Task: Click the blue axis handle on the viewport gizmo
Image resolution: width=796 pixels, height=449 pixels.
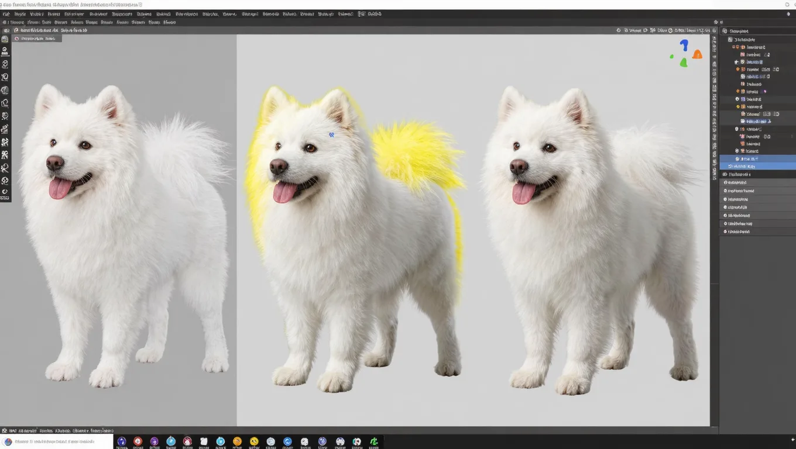Action: point(684,45)
